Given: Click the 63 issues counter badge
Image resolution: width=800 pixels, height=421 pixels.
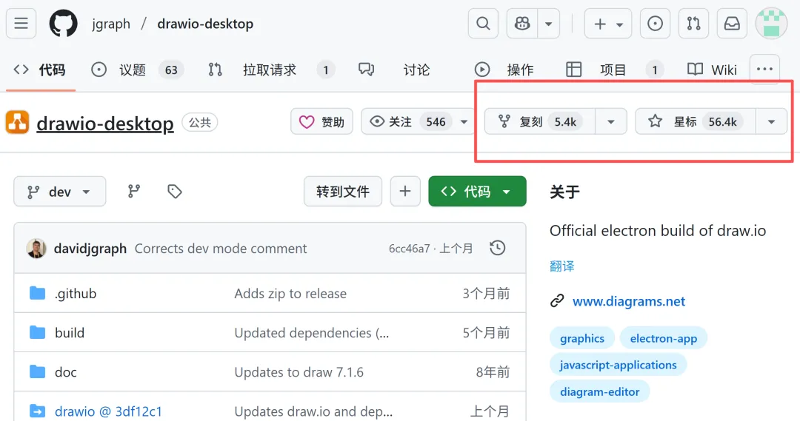Looking at the screenshot, I should tap(171, 70).
